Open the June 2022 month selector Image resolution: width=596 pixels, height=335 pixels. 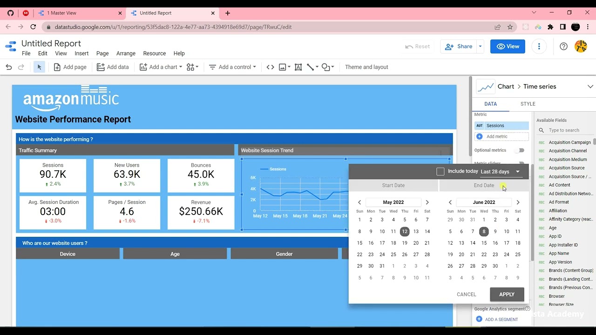tap(484, 202)
